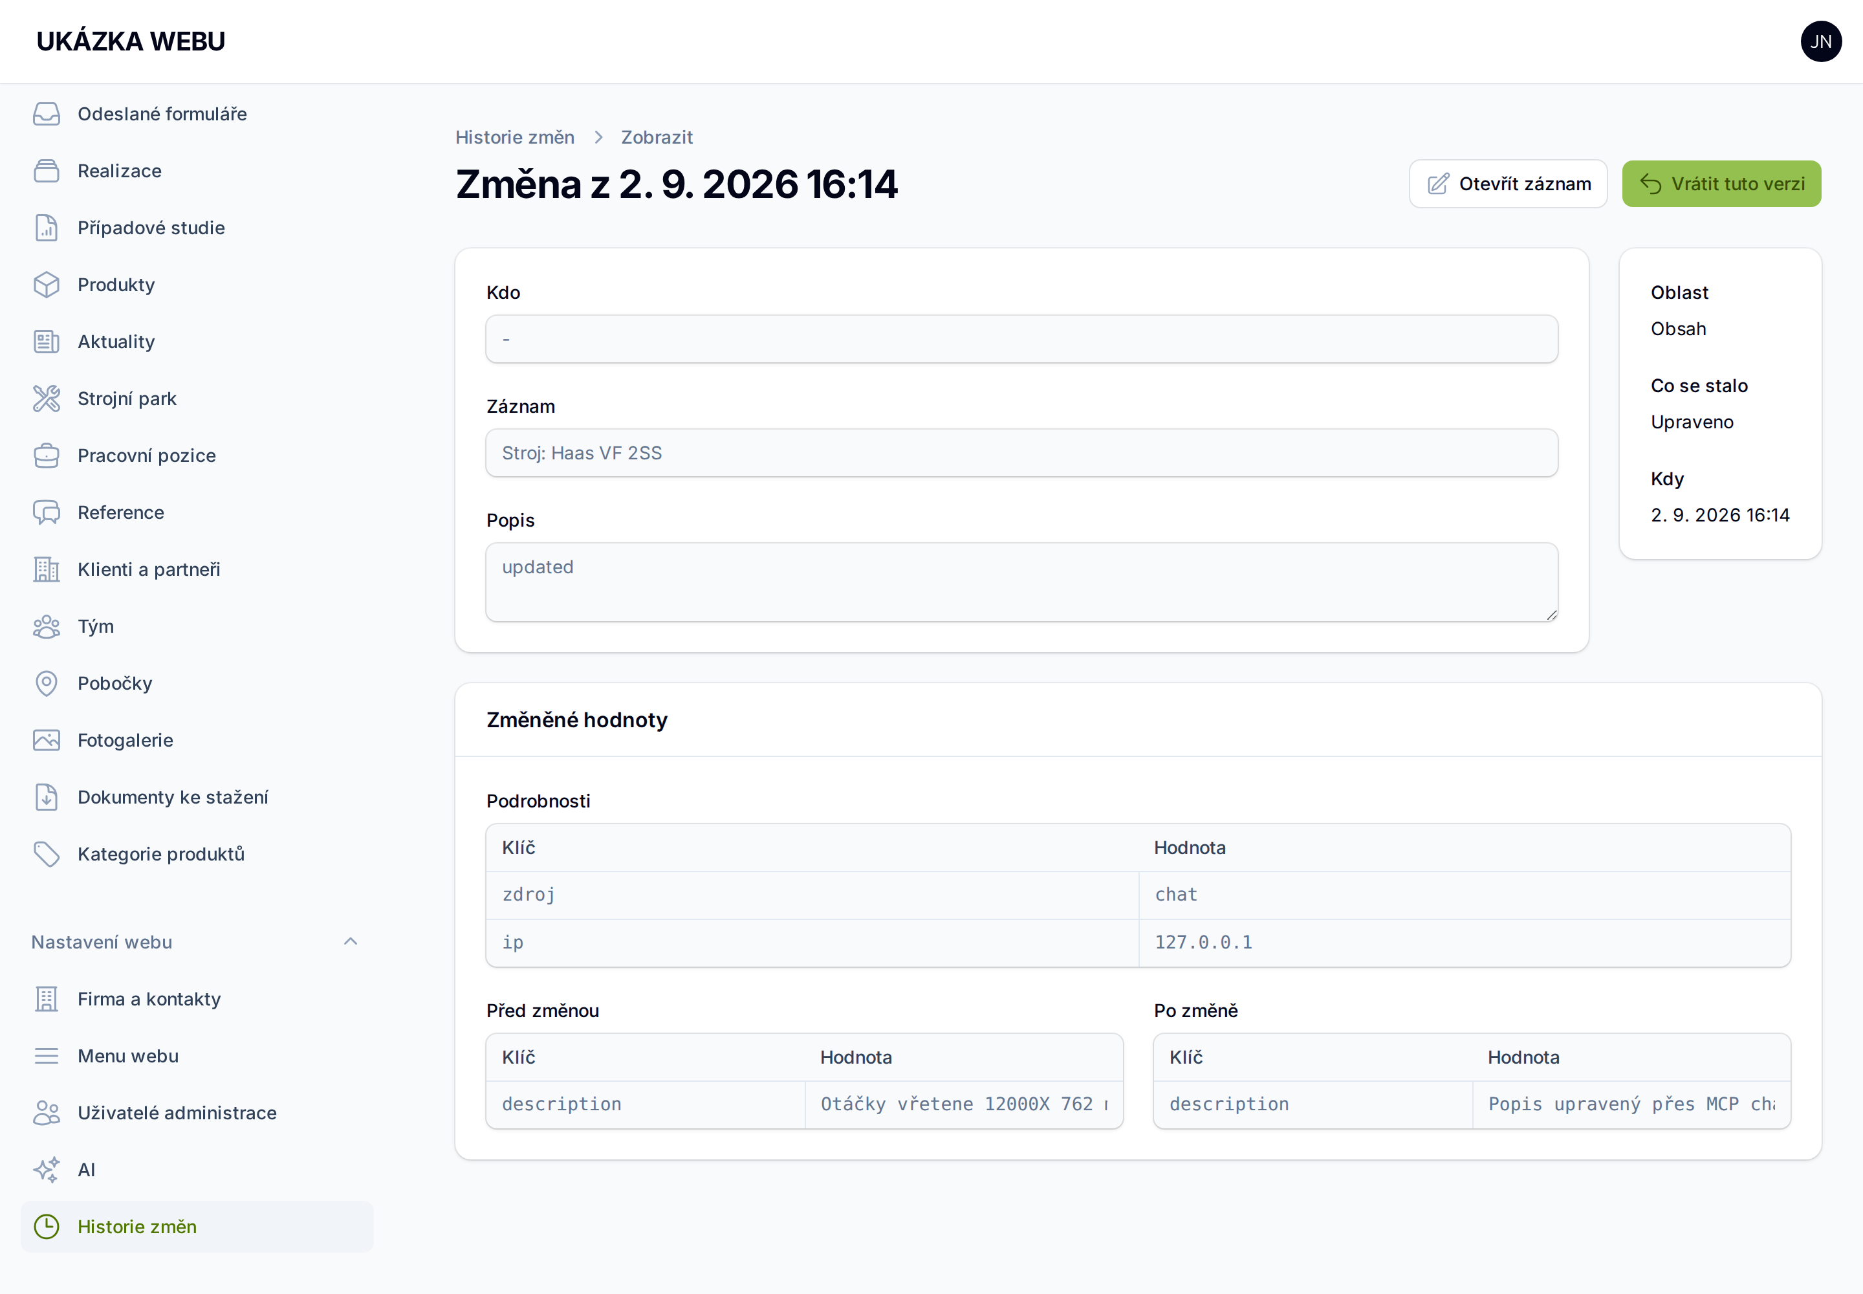Open Pobočky map pin icon
The height and width of the screenshot is (1294, 1863).
pyautogui.click(x=46, y=683)
